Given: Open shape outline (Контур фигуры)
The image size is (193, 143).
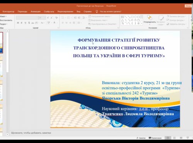Looking at the screenshot, I should coord(176,20).
